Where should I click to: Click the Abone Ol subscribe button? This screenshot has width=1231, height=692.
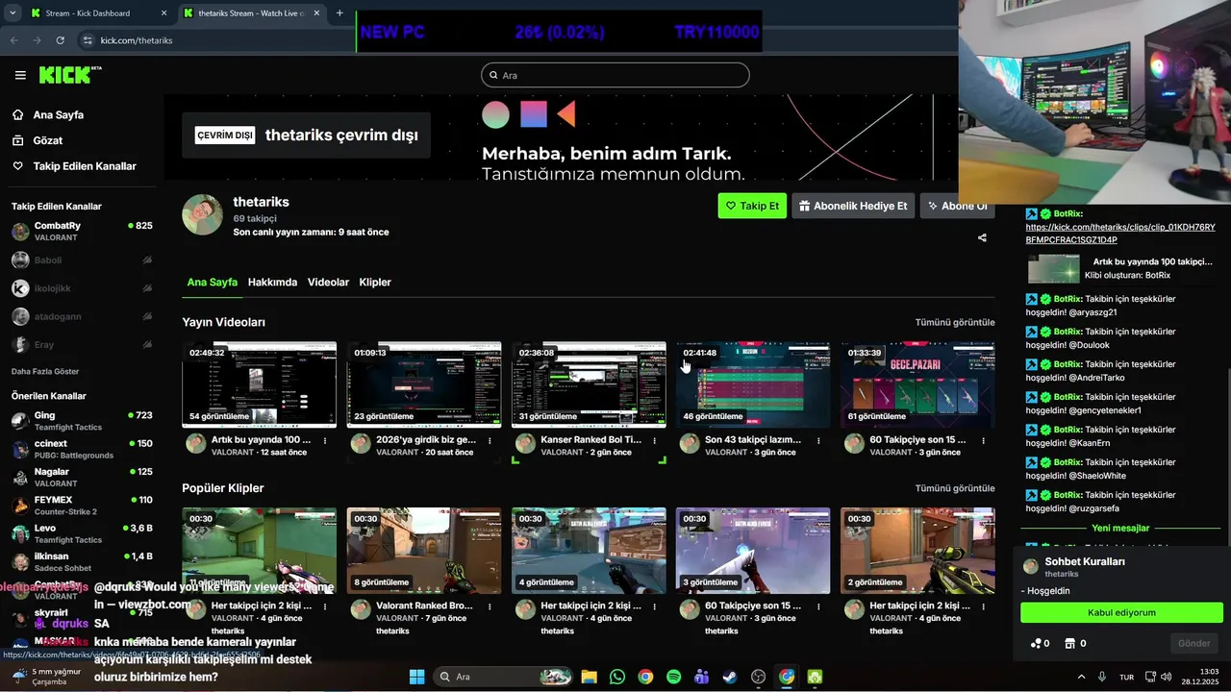957,206
